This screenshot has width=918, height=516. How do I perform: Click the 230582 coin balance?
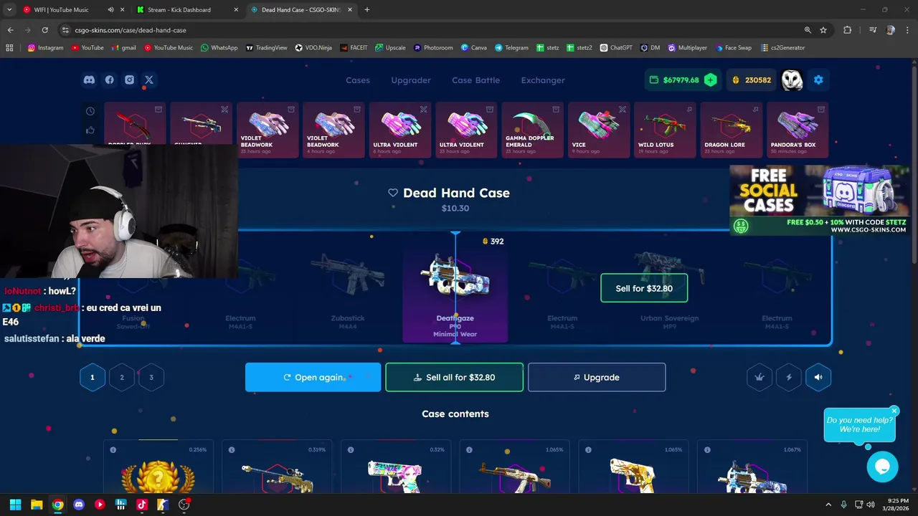tap(752, 80)
